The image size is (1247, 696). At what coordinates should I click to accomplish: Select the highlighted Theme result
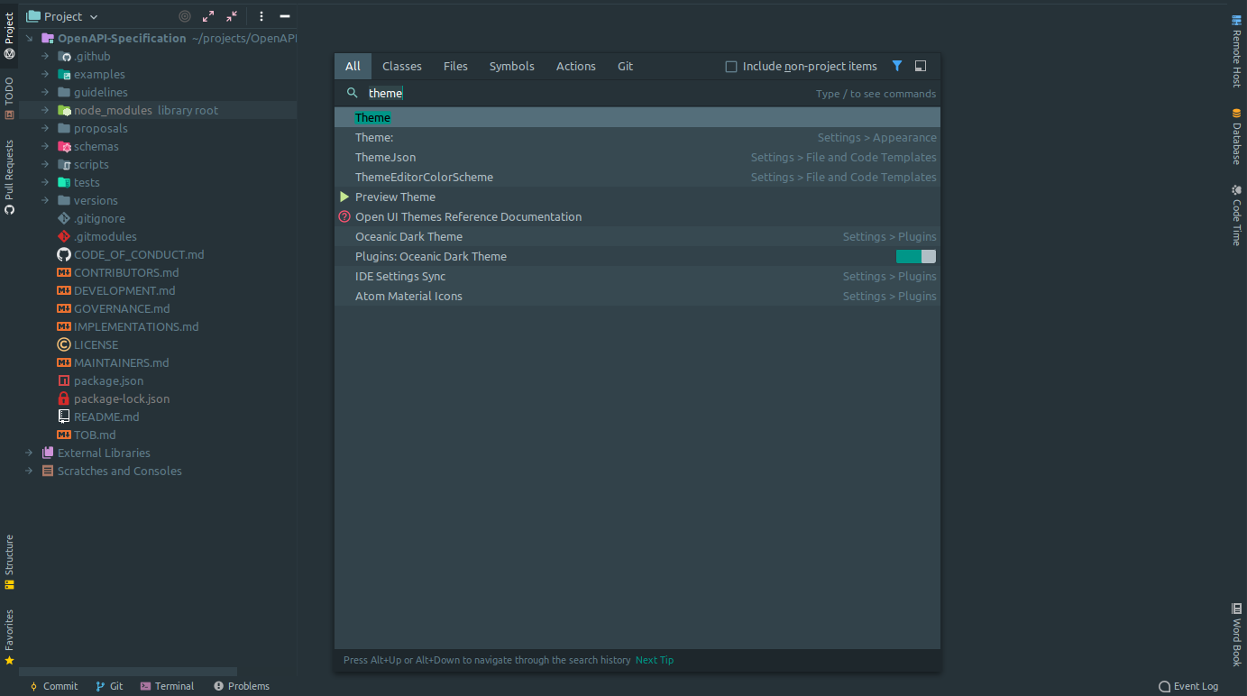637,117
